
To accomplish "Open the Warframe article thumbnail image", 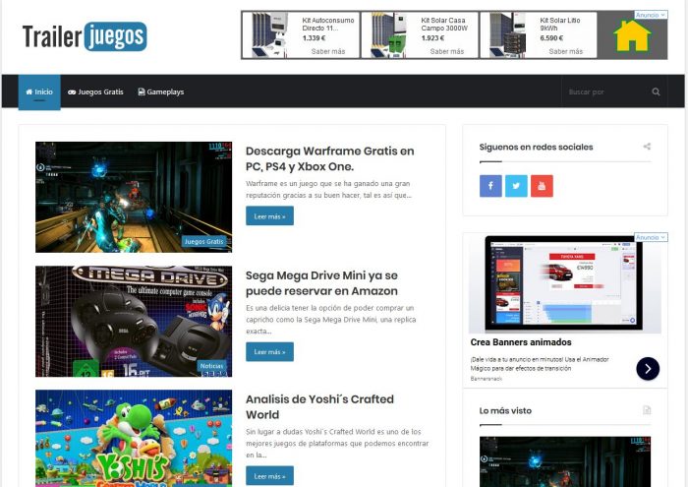I will point(134,197).
